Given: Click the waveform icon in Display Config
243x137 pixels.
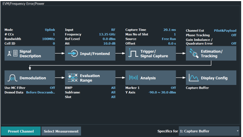Looking at the screenshot, I should (x=194, y=78).
